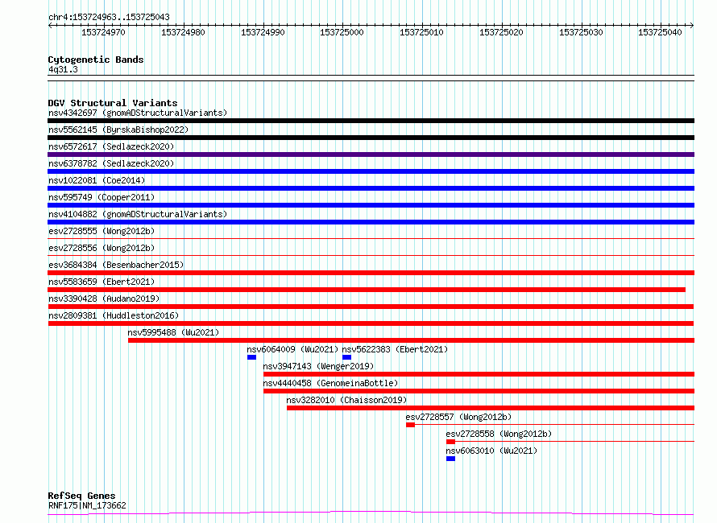Open the nsv5622383 Ebert2021 variant

click(395, 349)
